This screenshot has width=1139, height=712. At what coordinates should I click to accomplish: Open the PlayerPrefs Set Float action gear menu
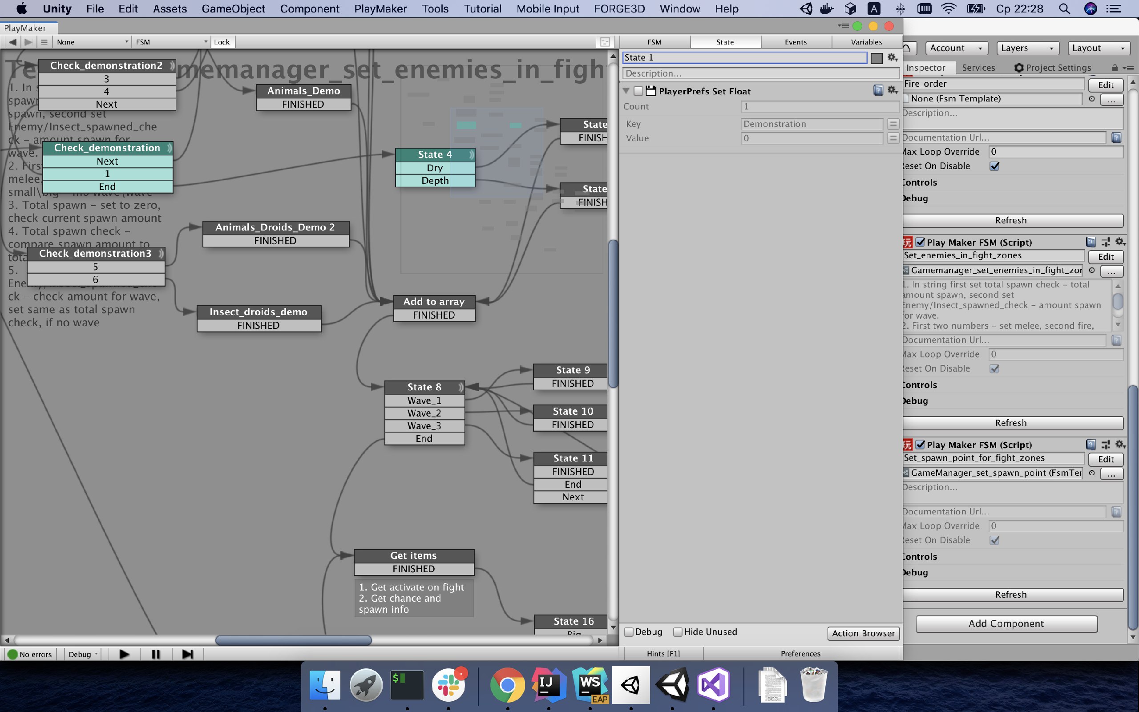[893, 90]
